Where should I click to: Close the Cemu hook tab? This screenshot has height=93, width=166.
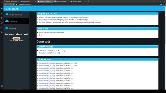coord(52,1)
